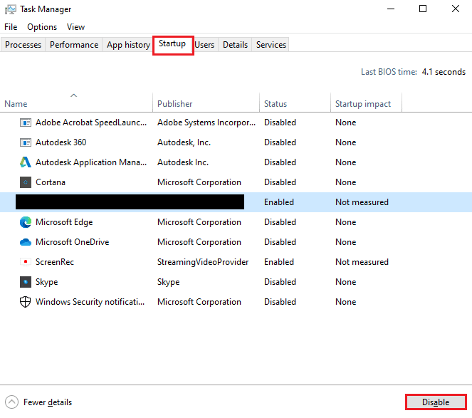Click the Skype row icon

[x=26, y=282]
